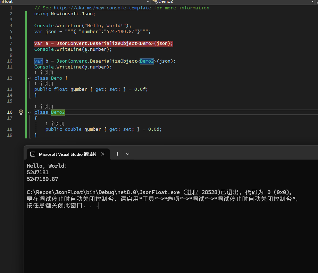Click the Demo2 class icon in navigation bar
This screenshot has width=318, height=273.
[155, 2]
